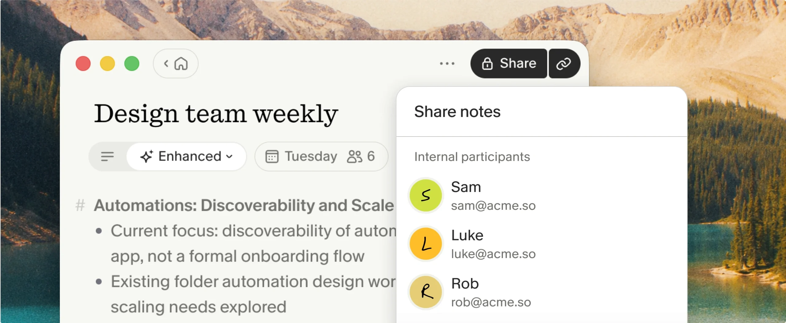This screenshot has height=323, width=786.
Task: Click the sam@acme.so email
Action: coord(493,206)
